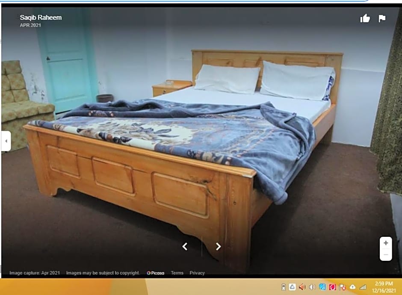Go to the previous photo arrow
This screenshot has height=295, width=402.
pyautogui.click(x=185, y=246)
